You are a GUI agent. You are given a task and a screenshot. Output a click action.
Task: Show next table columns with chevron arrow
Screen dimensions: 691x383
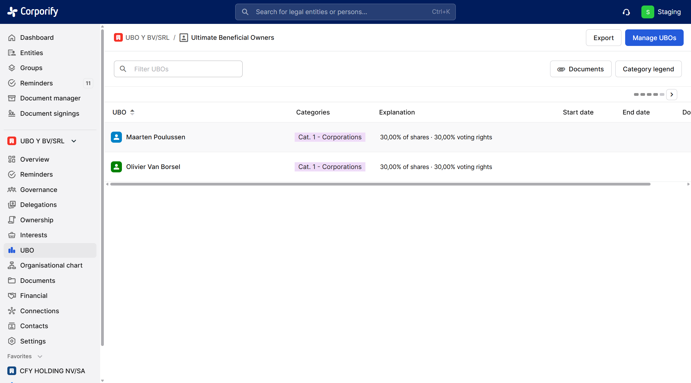[672, 95]
